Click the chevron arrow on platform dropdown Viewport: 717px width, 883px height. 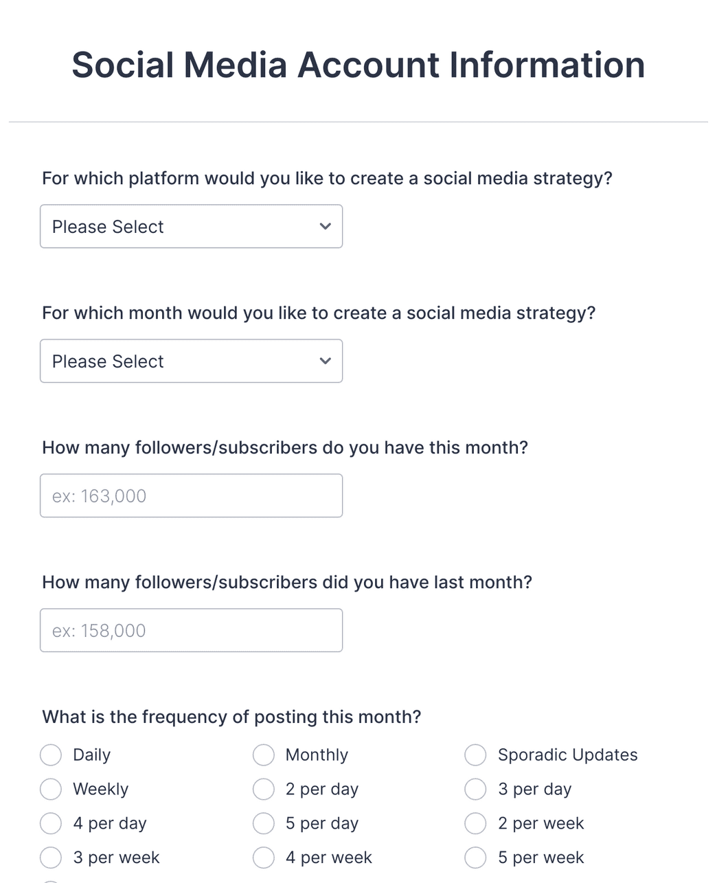[326, 226]
